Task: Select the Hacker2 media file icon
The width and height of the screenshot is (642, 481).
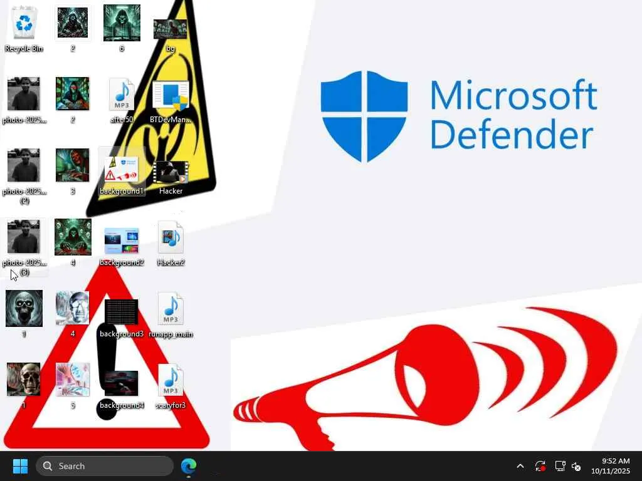Action: point(171,243)
